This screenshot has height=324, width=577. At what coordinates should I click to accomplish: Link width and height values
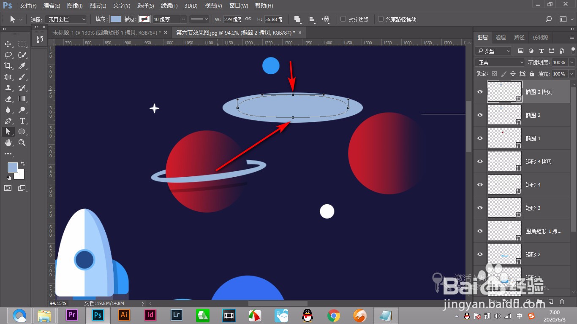click(x=248, y=19)
